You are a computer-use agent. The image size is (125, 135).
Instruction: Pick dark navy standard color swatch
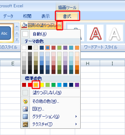coord(71,85)
